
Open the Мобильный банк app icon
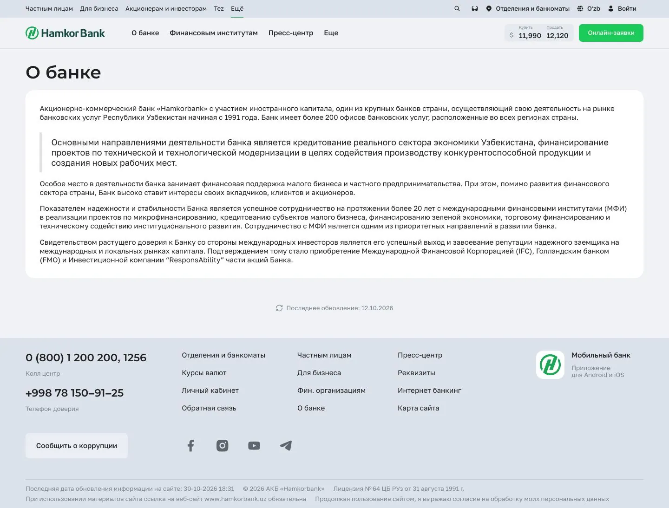click(x=550, y=365)
